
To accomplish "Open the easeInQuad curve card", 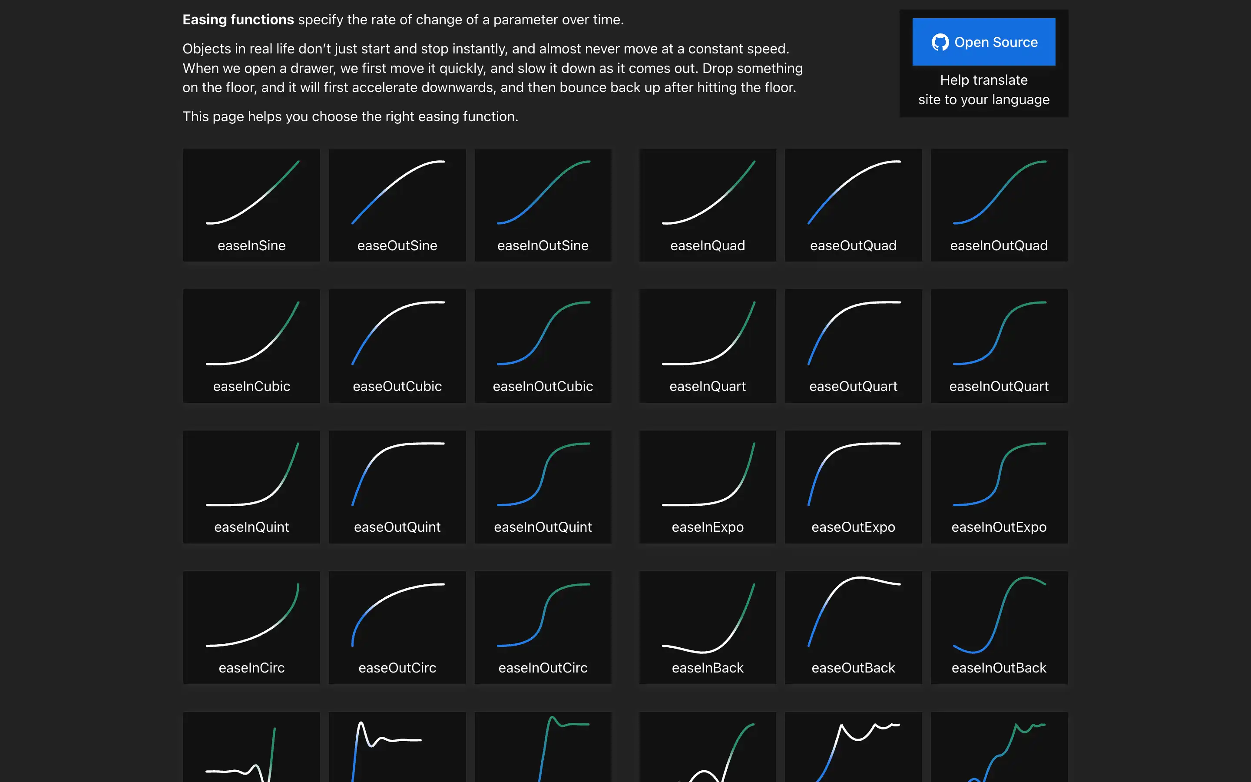I will (708, 205).
